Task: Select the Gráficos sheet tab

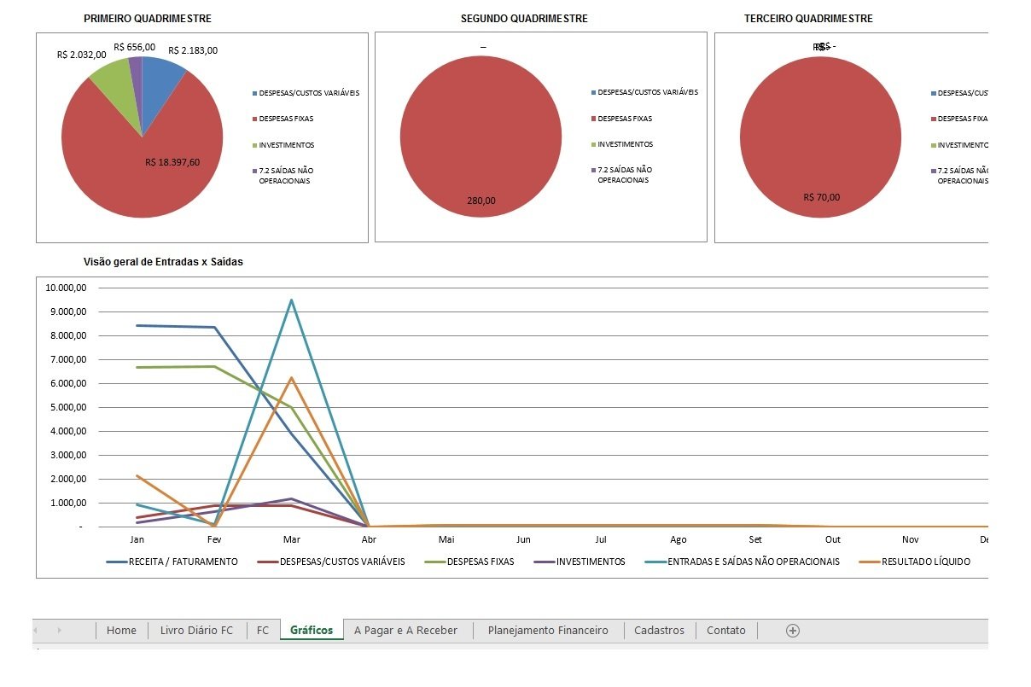Action: 312,630
